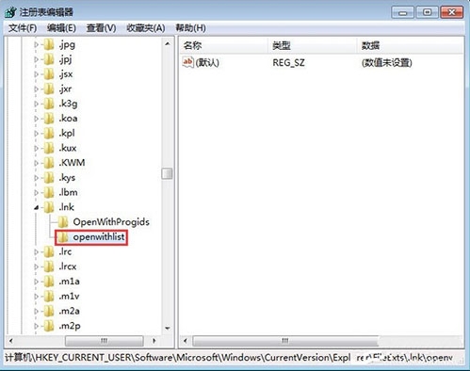Click tree pane scroll left arrow
This screenshot has width=470, height=371.
pos(11,341)
